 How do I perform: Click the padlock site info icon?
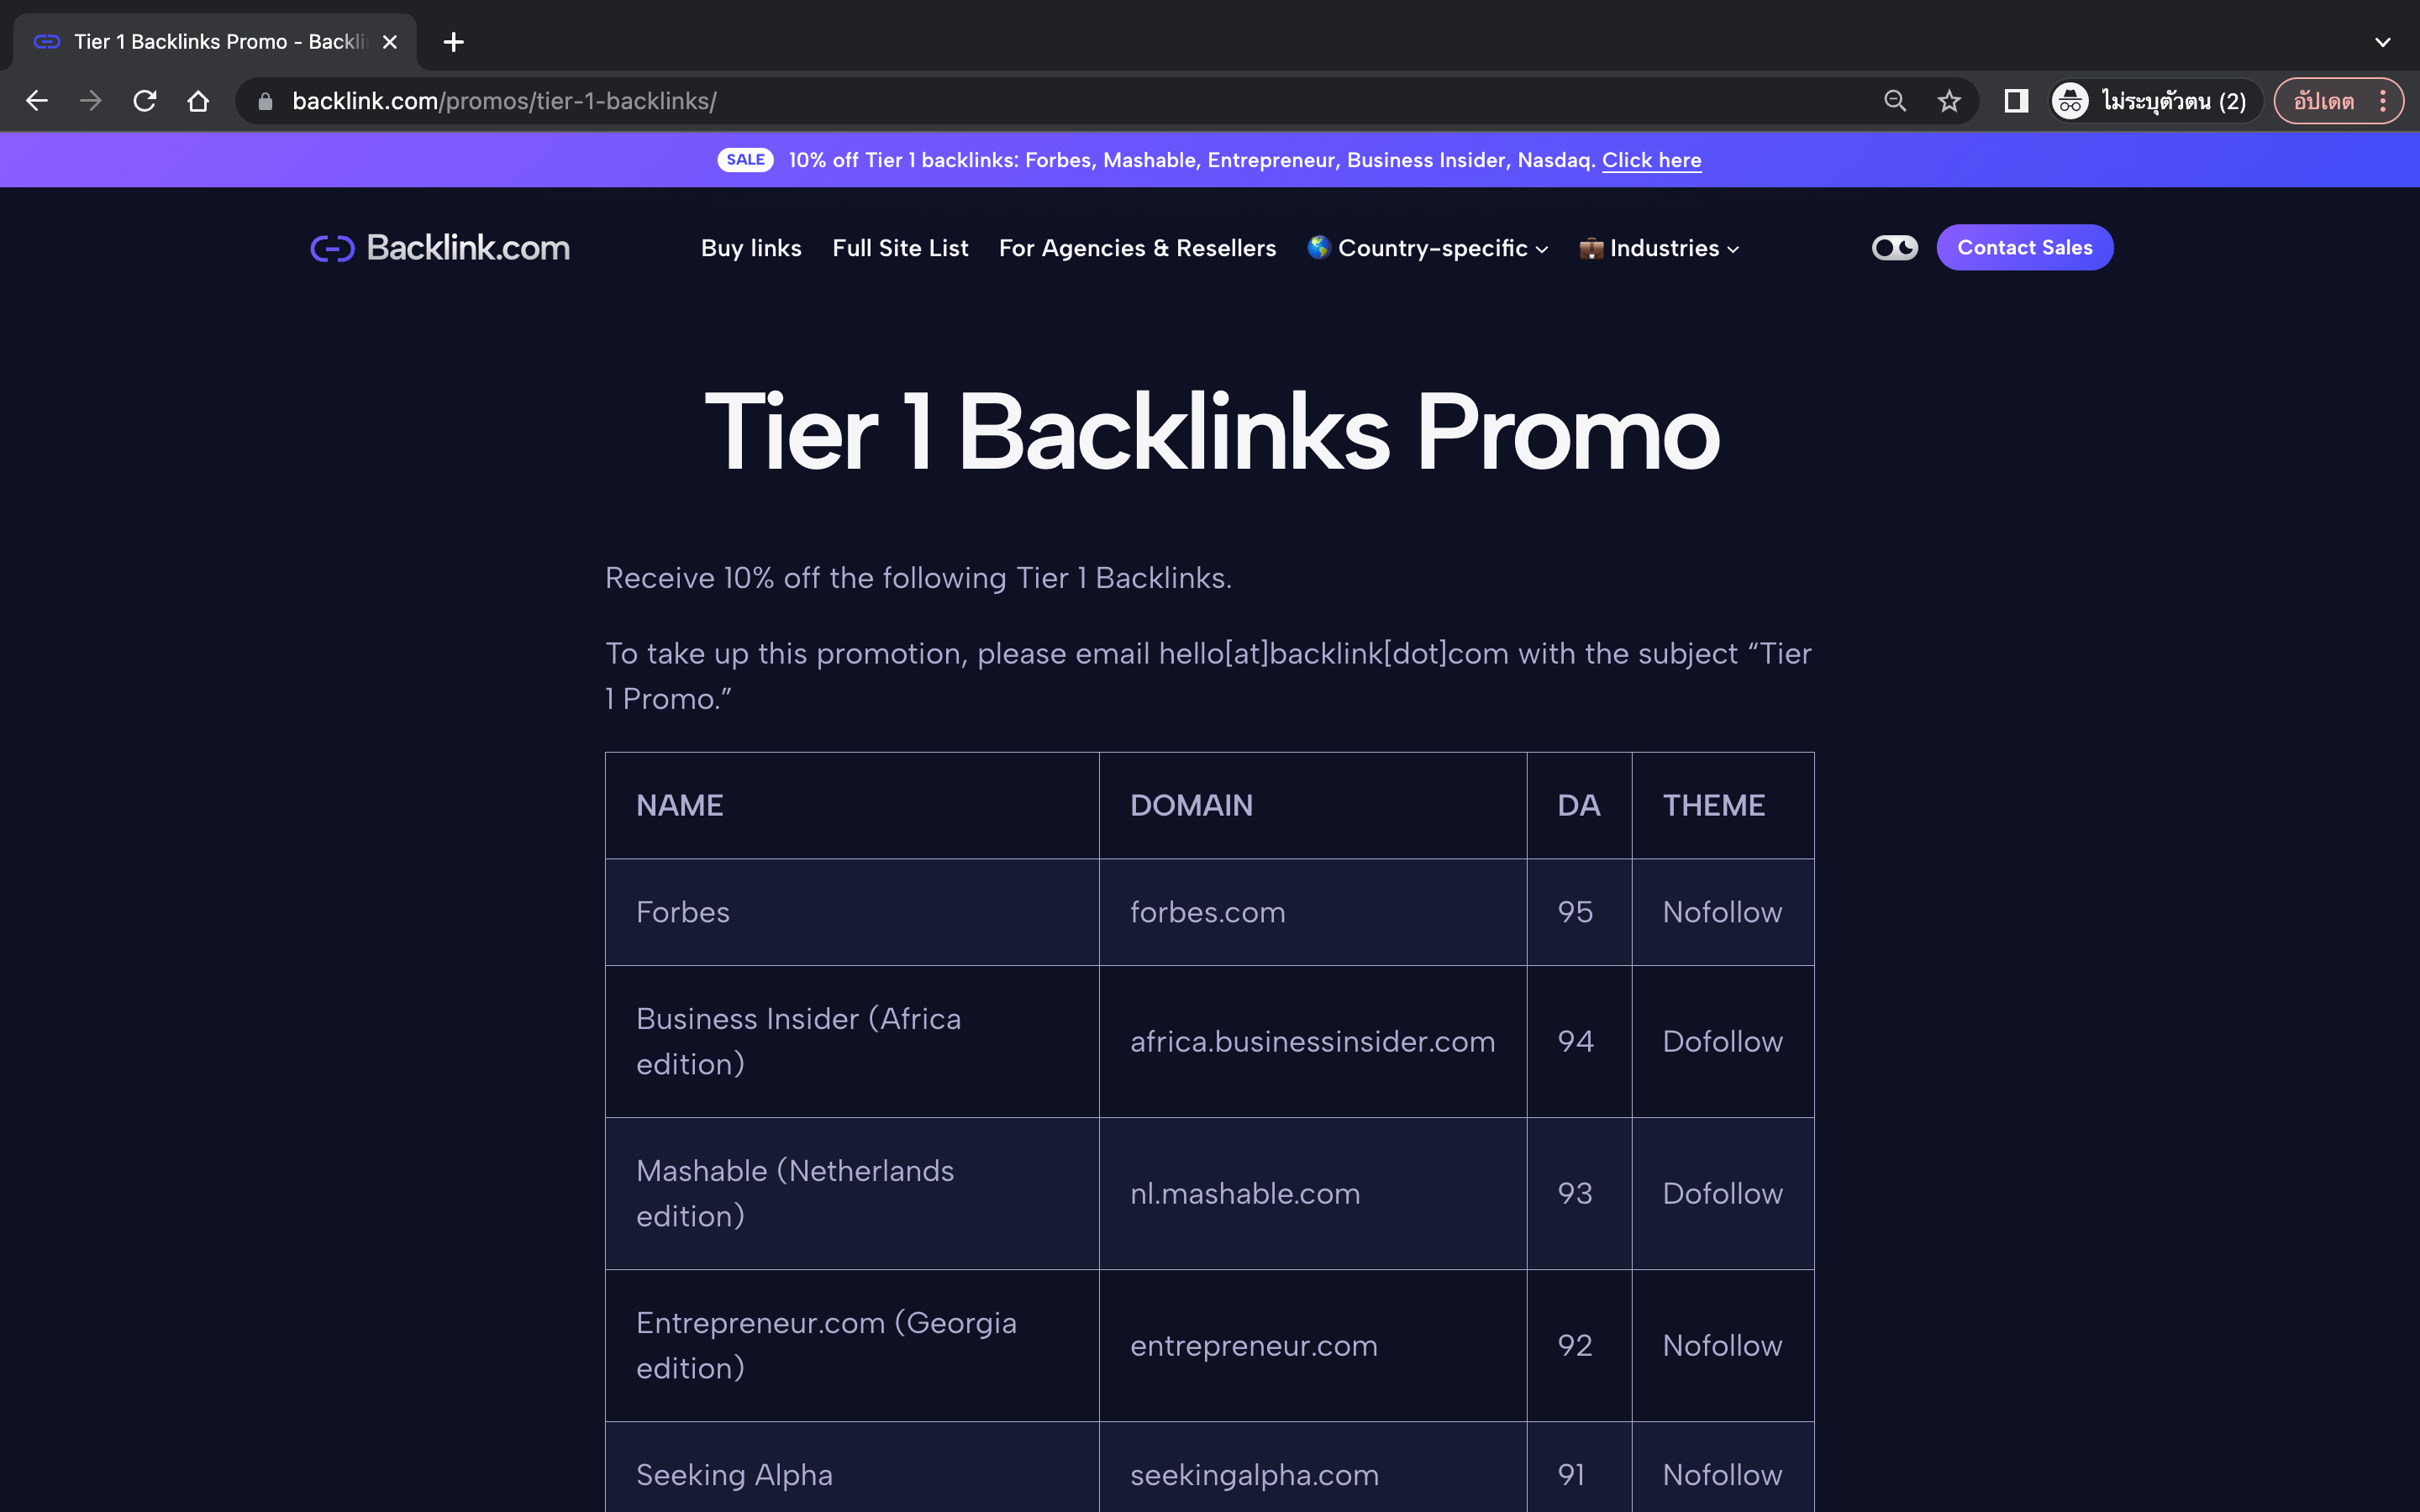coord(265,101)
